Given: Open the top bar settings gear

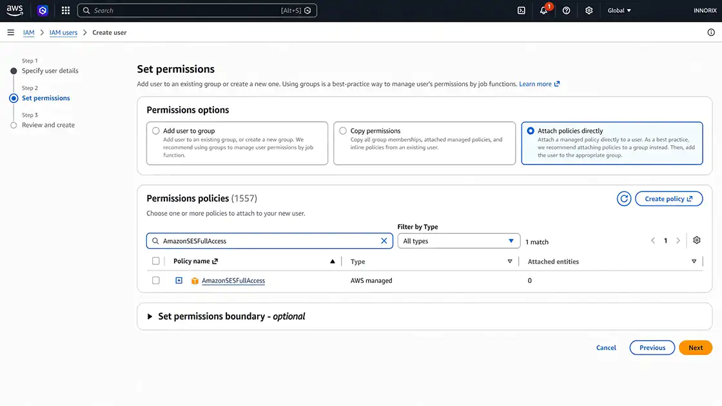Looking at the screenshot, I should click(x=589, y=10).
